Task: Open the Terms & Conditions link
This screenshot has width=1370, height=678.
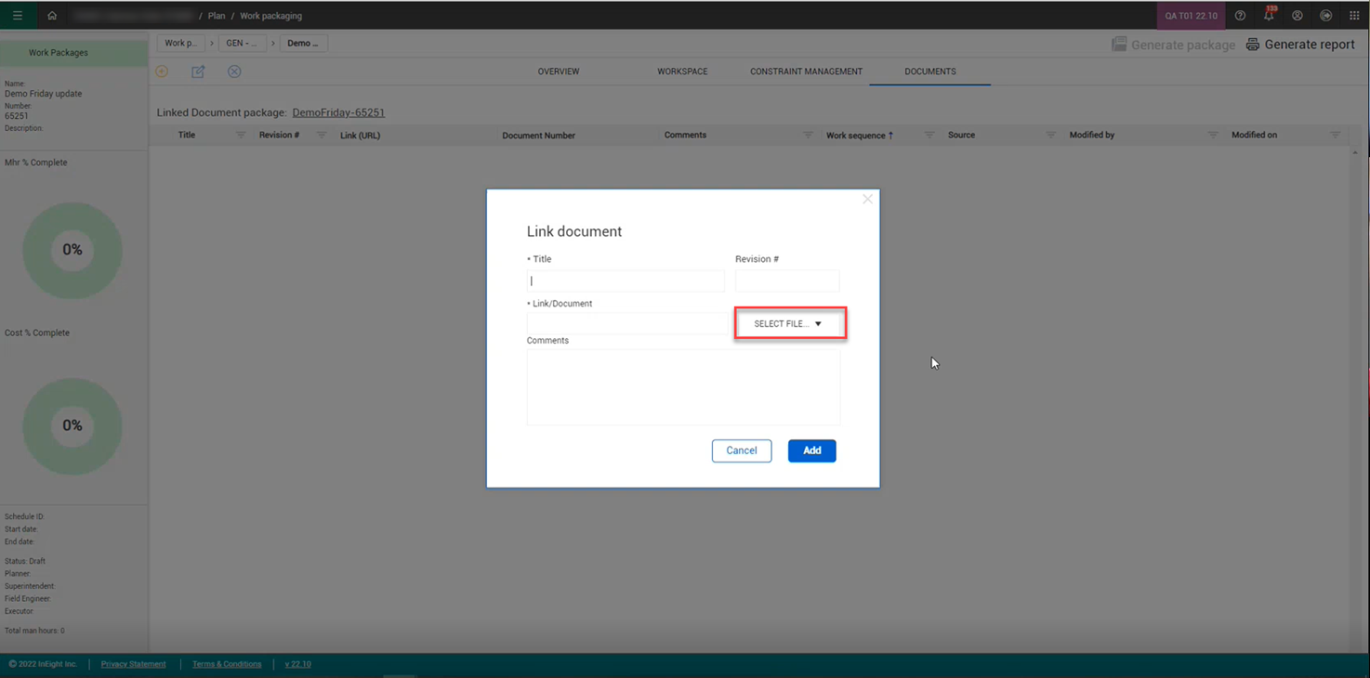Action: (x=227, y=664)
